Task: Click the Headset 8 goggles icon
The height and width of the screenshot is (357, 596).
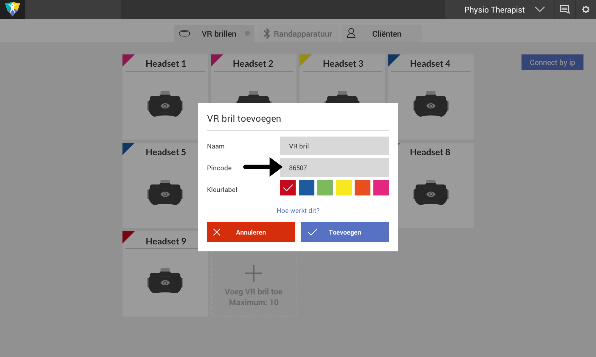Action: coord(431,193)
